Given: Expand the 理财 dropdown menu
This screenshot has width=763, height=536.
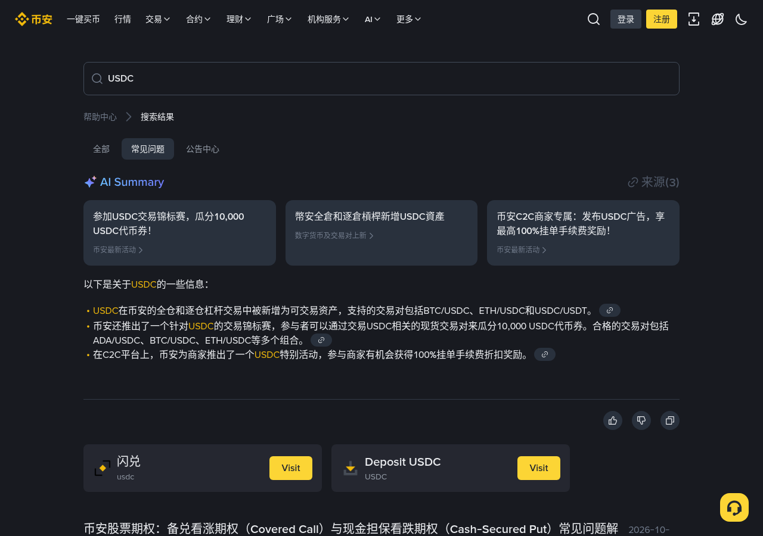Looking at the screenshot, I should coord(239,19).
